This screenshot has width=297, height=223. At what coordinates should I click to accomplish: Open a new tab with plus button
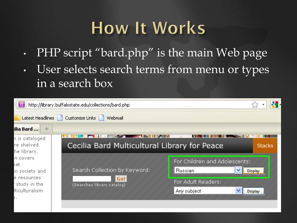click(46, 129)
